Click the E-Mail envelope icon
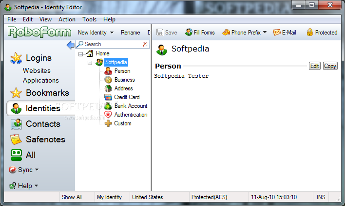 coord(277,32)
